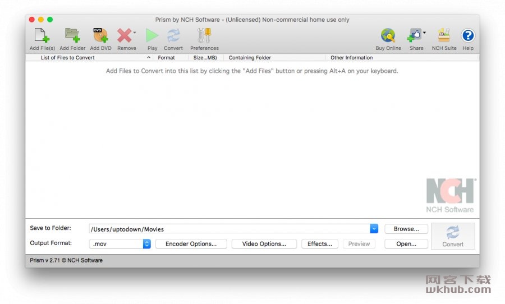505x304 pixels.
Task: Click the Convert icon in the toolbar
Action: click(x=173, y=35)
